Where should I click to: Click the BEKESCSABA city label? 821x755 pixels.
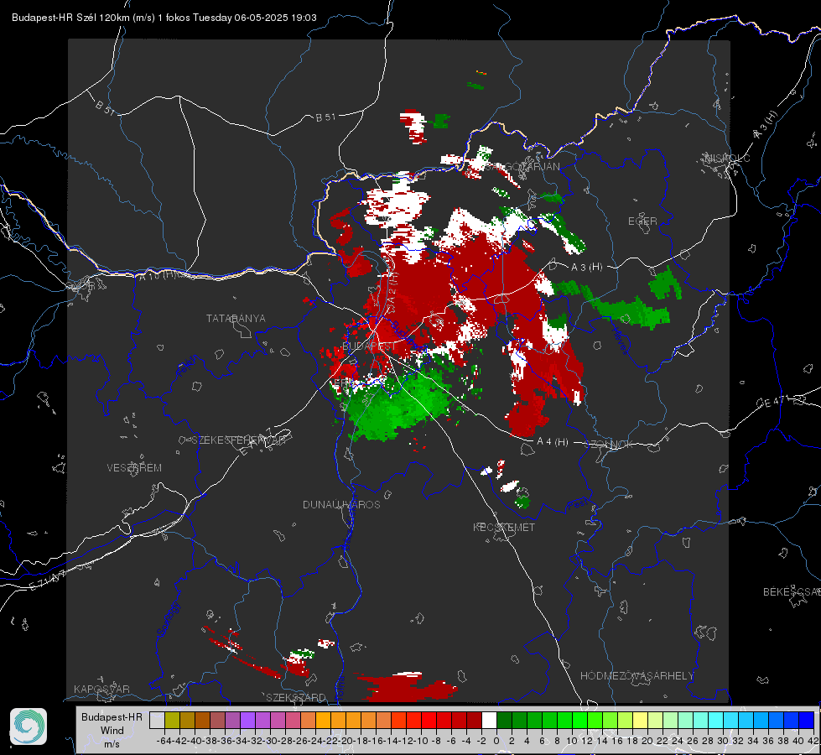[792, 592]
